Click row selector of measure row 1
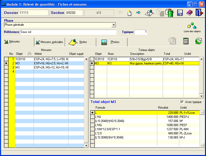The height and width of the screenshot is (156, 206). (x=6, y=59)
